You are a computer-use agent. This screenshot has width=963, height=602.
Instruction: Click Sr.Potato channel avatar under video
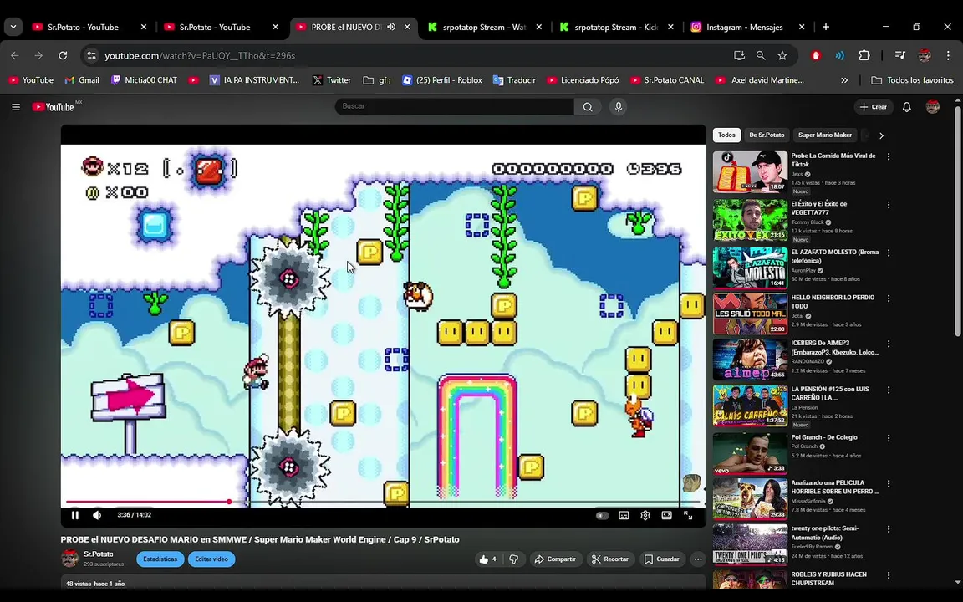pyautogui.click(x=70, y=559)
